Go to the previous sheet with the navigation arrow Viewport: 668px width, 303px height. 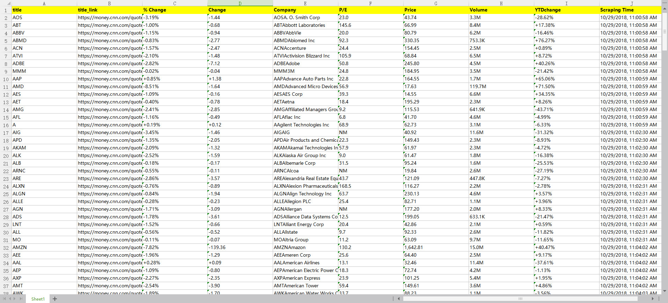point(10,299)
